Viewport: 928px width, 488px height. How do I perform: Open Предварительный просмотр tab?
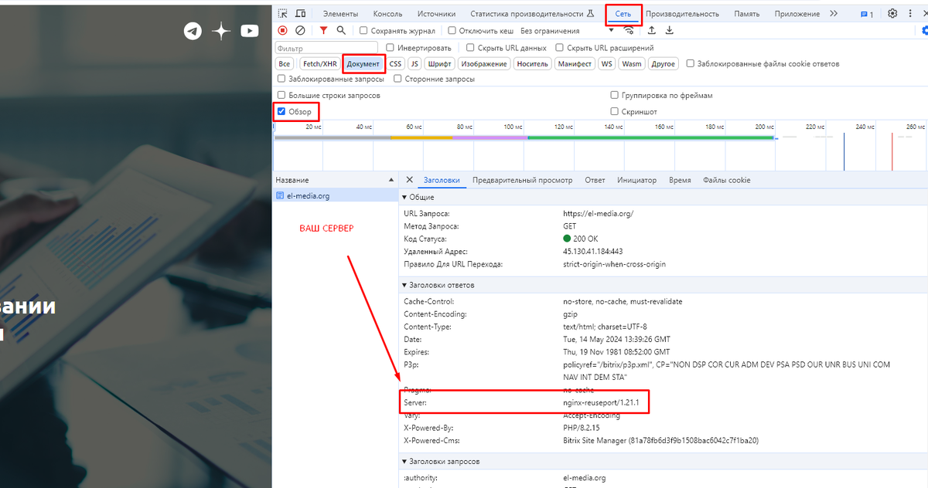(x=522, y=180)
